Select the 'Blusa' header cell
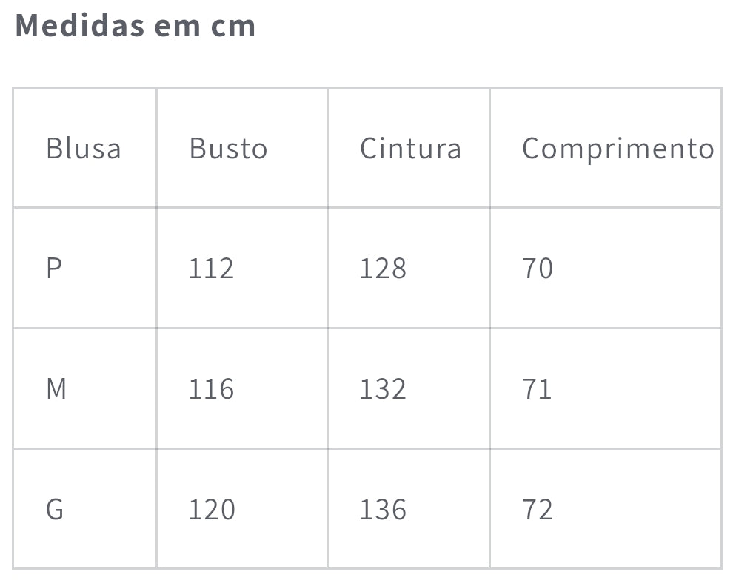The height and width of the screenshot is (580, 736). coord(83,148)
